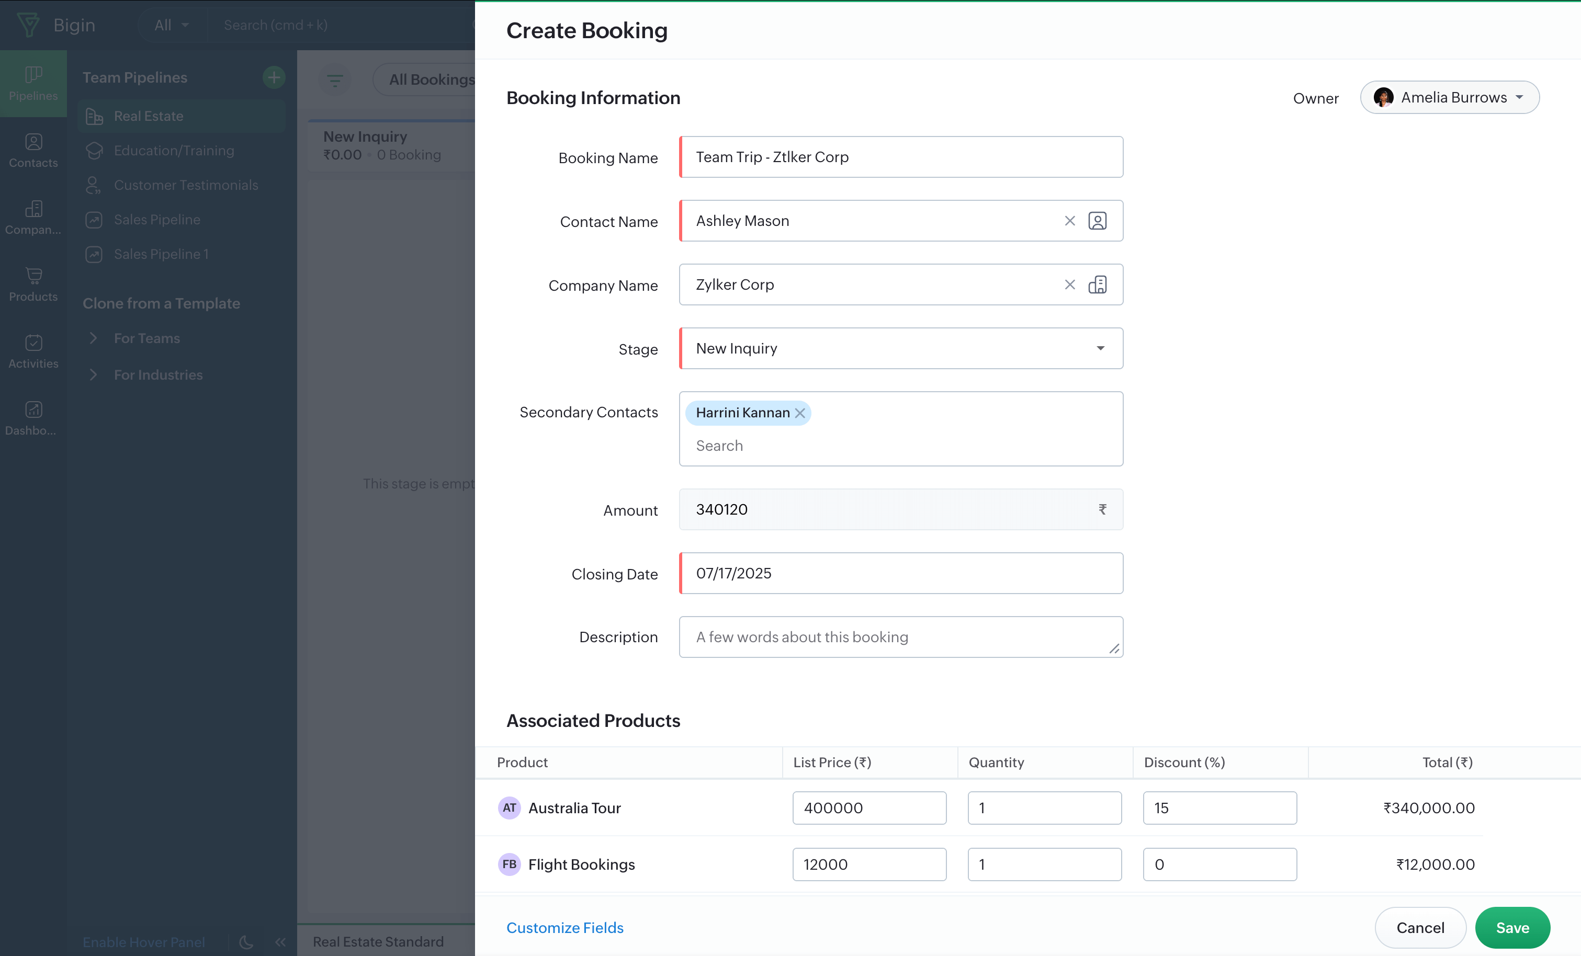Click the Flight Bookings product name
Screen dimensions: 1581x956
(581, 864)
